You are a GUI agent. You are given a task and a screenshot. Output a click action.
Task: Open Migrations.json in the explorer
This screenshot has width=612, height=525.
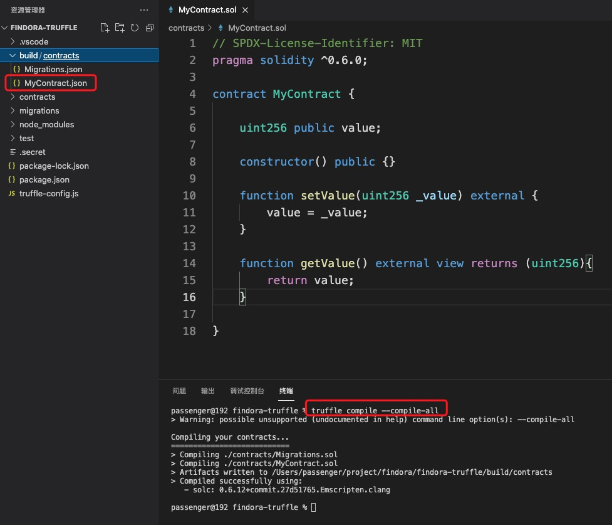pos(53,69)
